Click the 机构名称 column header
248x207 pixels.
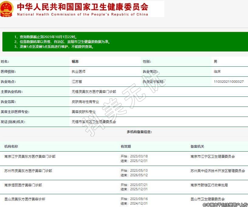pos(11,146)
